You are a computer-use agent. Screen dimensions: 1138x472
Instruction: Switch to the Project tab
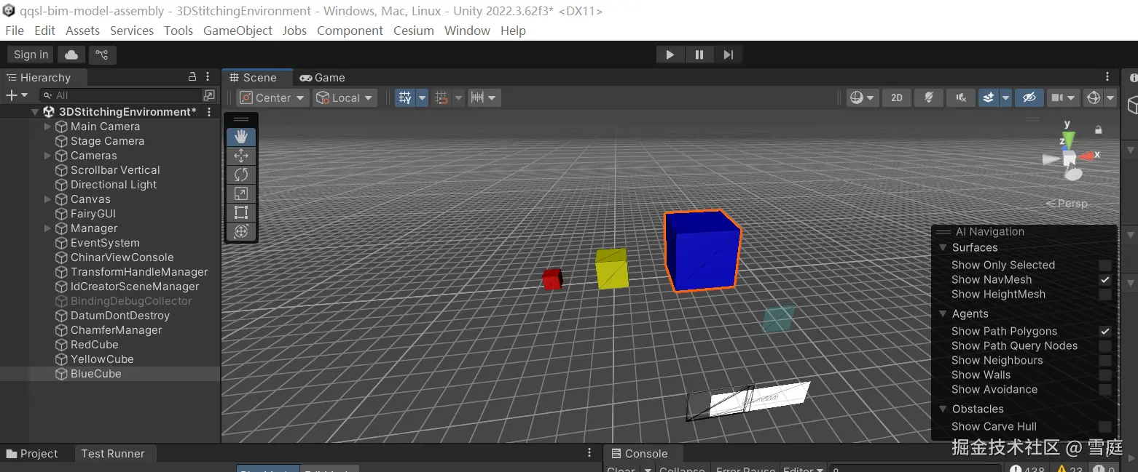32,454
